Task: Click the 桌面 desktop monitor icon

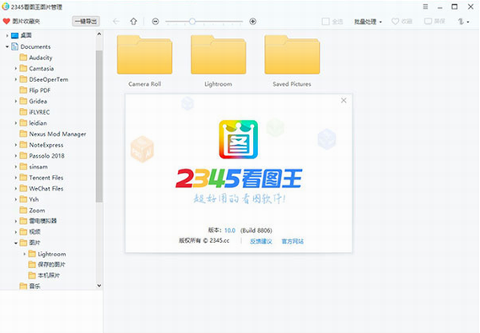Action: click(x=14, y=35)
